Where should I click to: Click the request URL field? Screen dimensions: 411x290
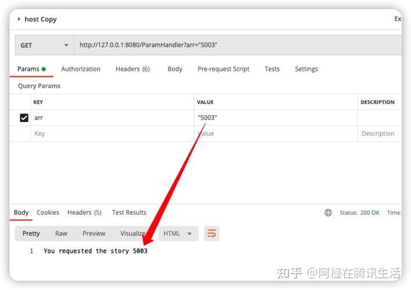coord(238,45)
